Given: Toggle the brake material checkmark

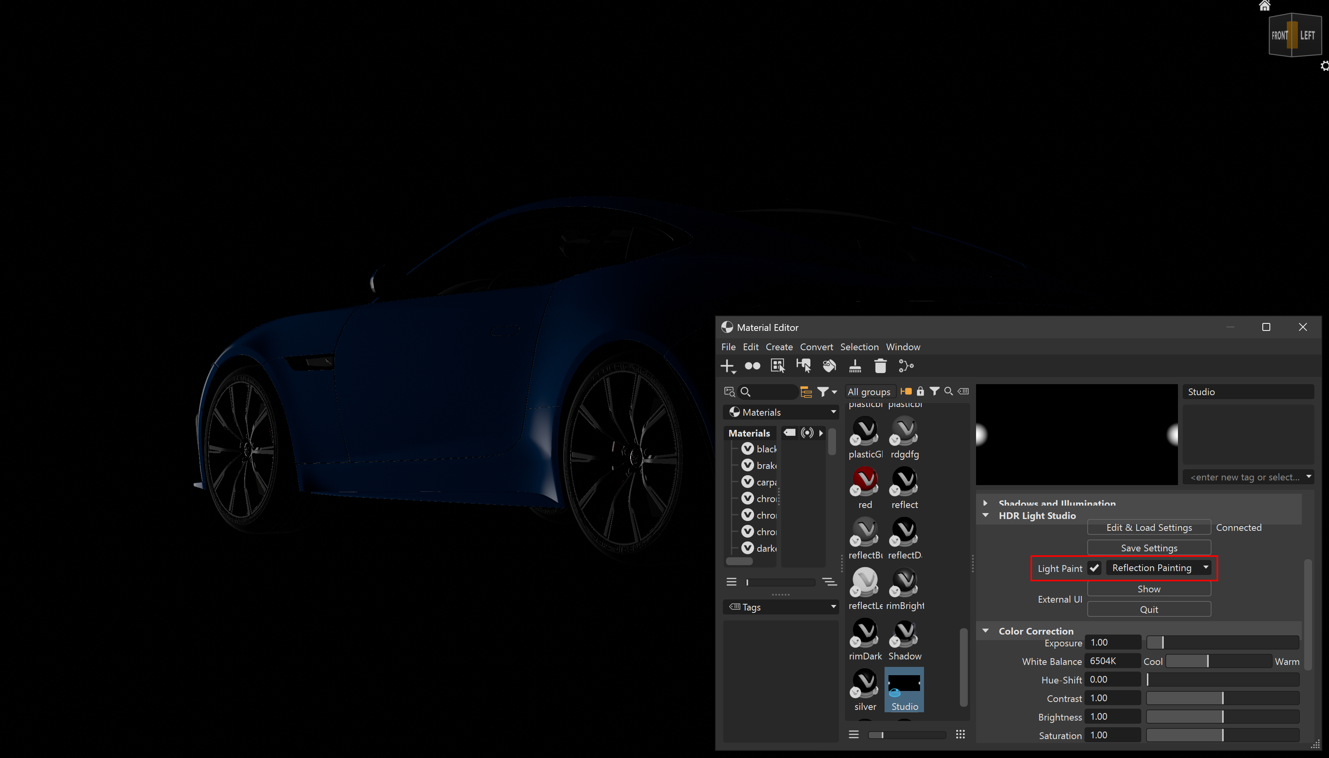Looking at the screenshot, I should click(x=748, y=465).
